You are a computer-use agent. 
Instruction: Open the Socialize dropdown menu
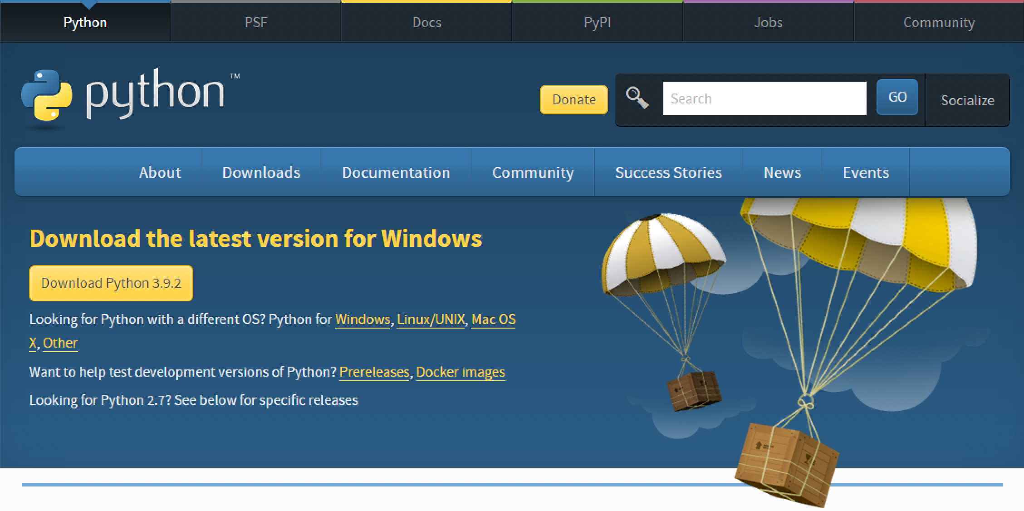click(967, 100)
